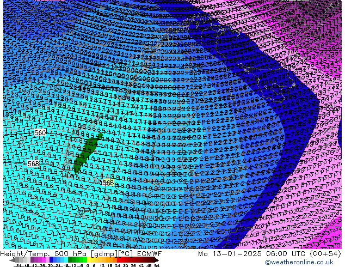
Task: Click the ECMWF model label
Action: click(150, 254)
